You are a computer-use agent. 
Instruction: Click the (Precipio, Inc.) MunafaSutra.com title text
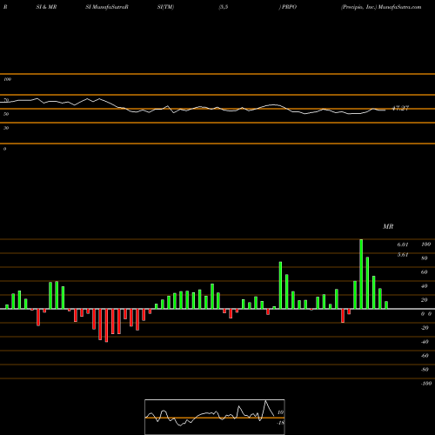(x=381, y=7)
